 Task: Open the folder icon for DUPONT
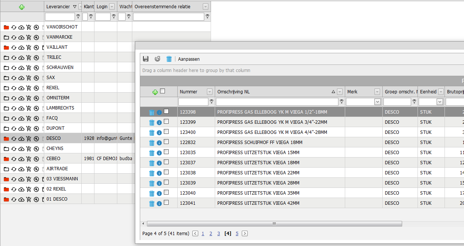point(6,128)
